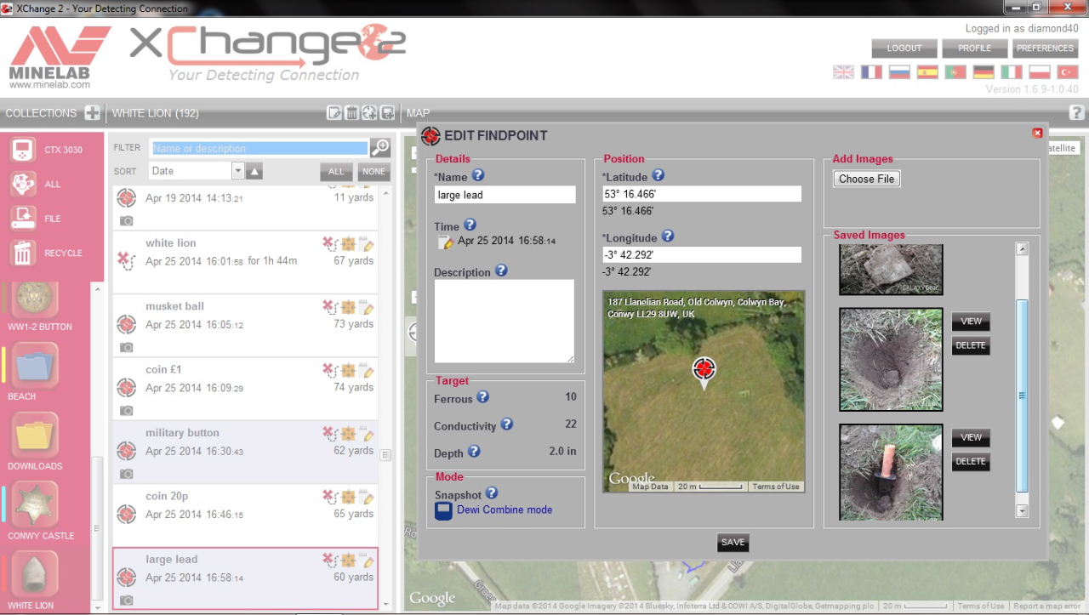The height and width of the screenshot is (615, 1089).
Task: Toggle ascending sort order triangle
Action: pyautogui.click(x=254, y=172)
